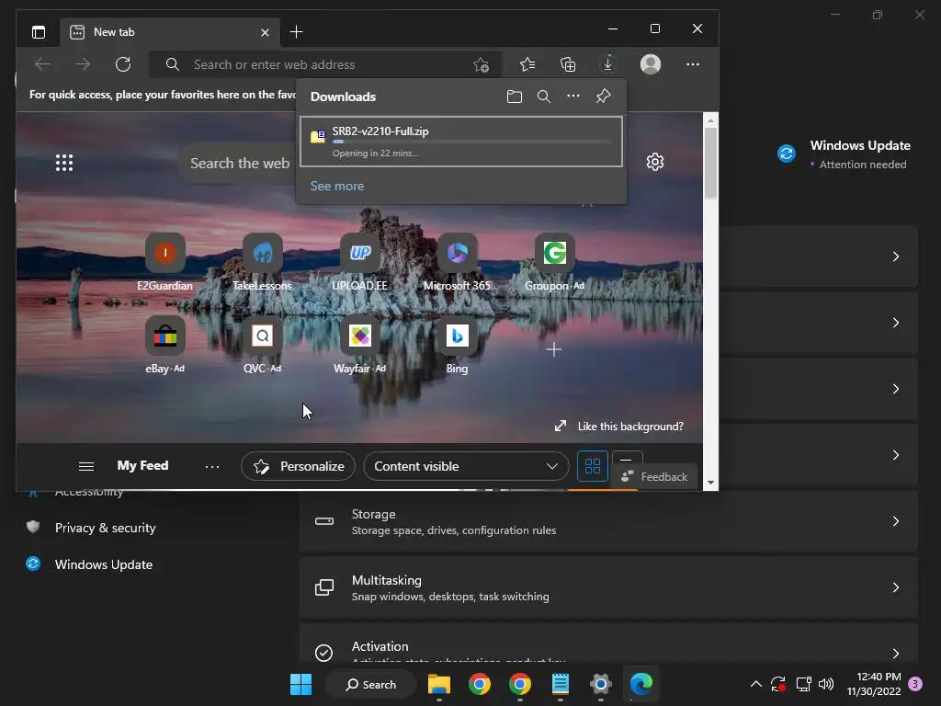Open the eBay ad quick link
The width and height of the screenshot is (941, 706).
pos(165,346)
